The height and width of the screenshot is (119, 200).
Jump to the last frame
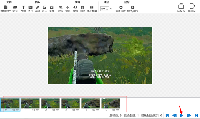196,115
